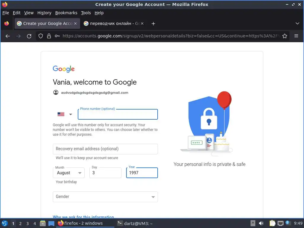Open the History menu
Viewport: 304px width, 228px height.
pos(44,13)
